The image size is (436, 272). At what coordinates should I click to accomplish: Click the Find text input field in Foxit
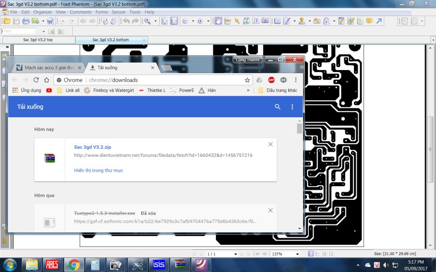pos(20,31)
